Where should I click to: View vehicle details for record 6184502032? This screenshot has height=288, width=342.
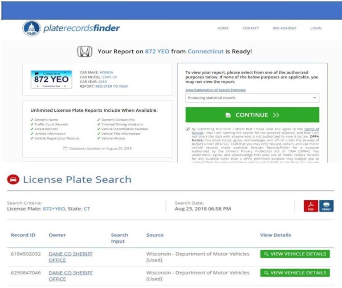pos(295,254)
